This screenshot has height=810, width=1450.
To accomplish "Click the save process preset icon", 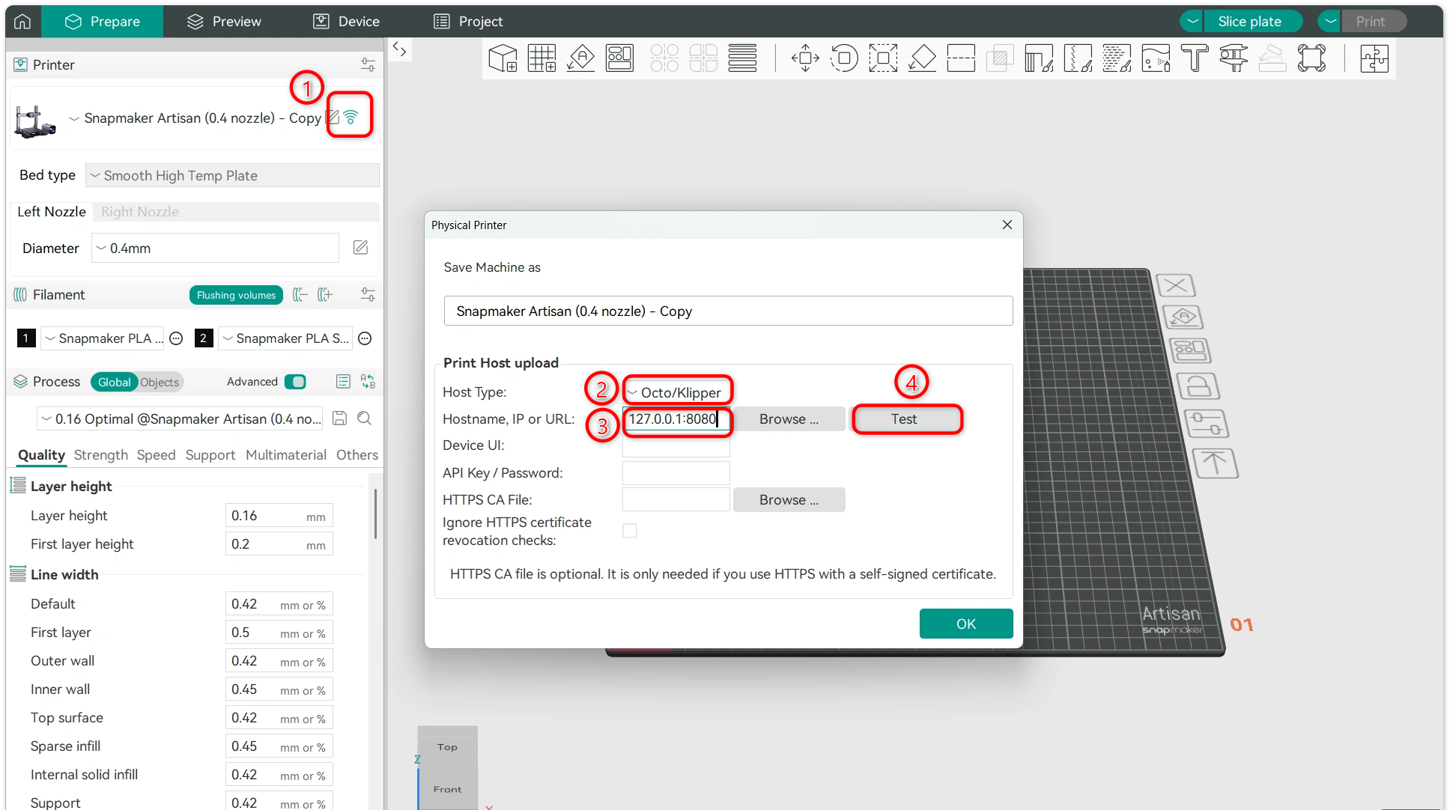I will point(339,418).
